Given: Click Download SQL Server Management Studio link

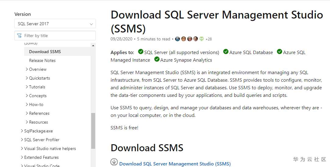Looking at the screenshot, I should click(175, 164).
